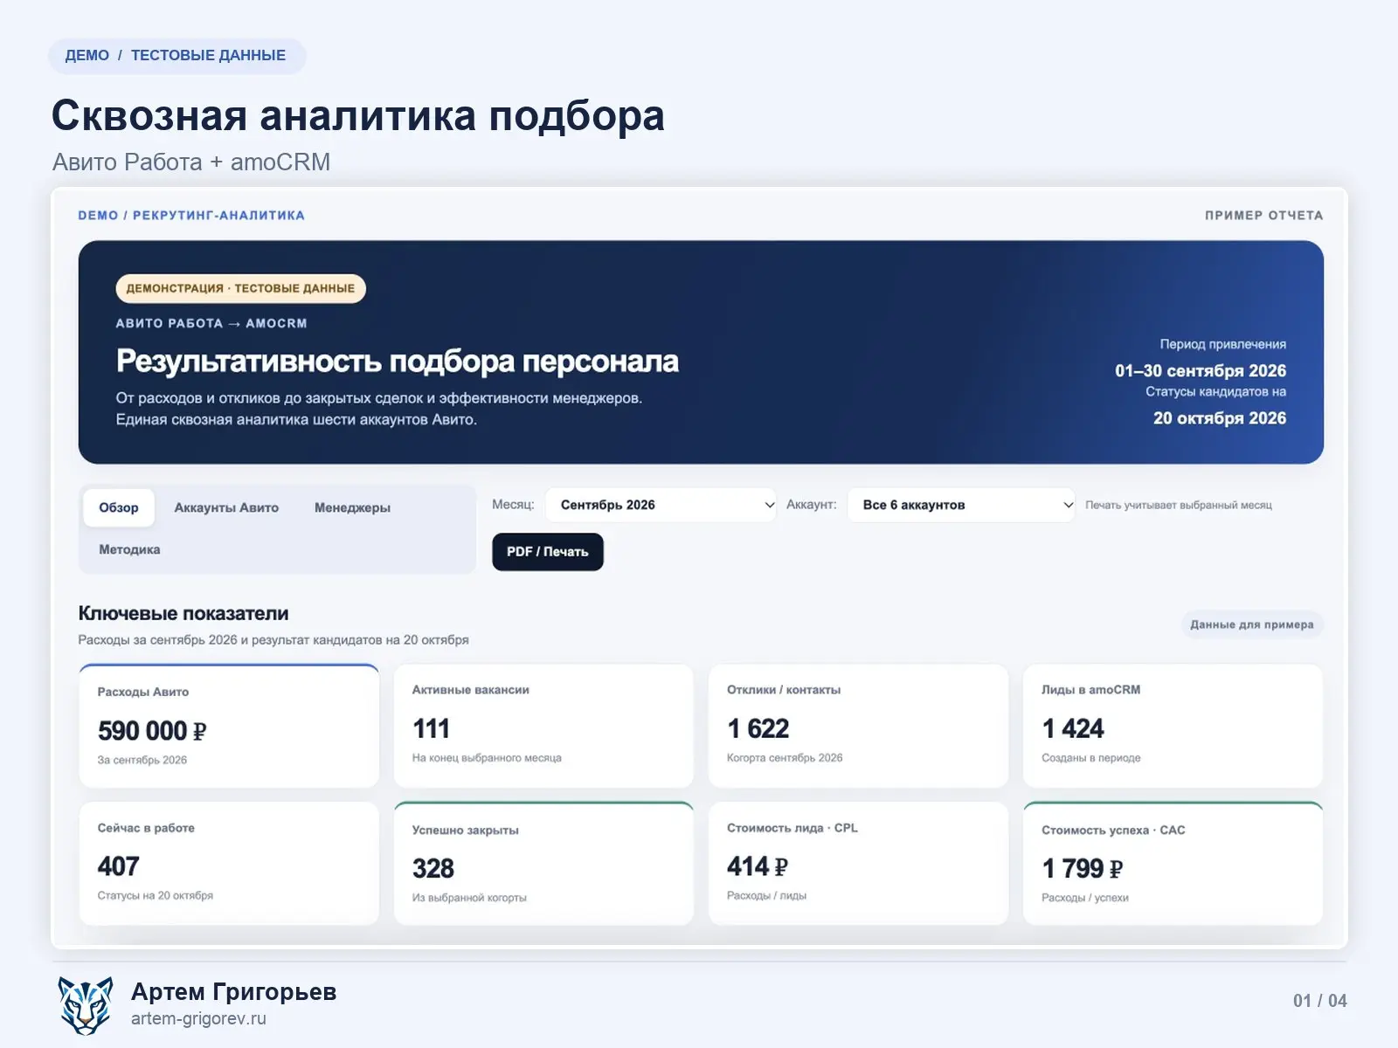This screenshot has width=1398, height=1048.
Task: Click the 1 799 ₽ CAC value
Action: point(1083,869)
